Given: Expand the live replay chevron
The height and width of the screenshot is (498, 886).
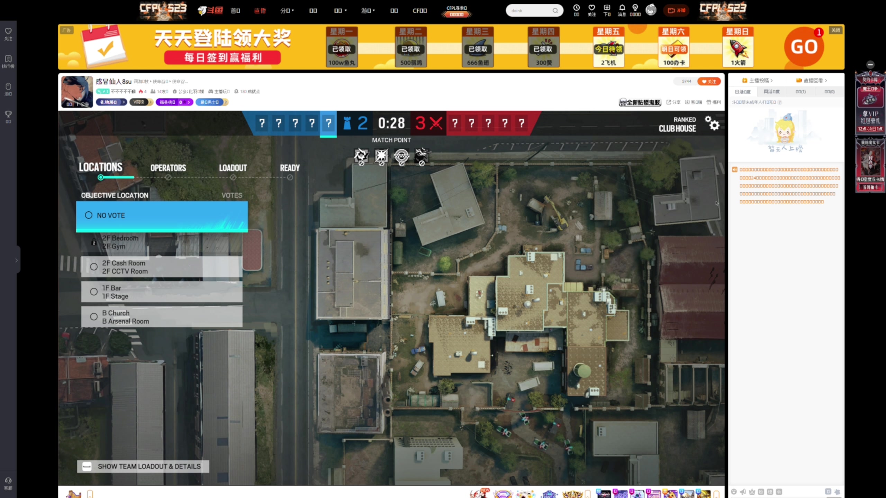Looking at the screenshot, I should tap(826, 81).
